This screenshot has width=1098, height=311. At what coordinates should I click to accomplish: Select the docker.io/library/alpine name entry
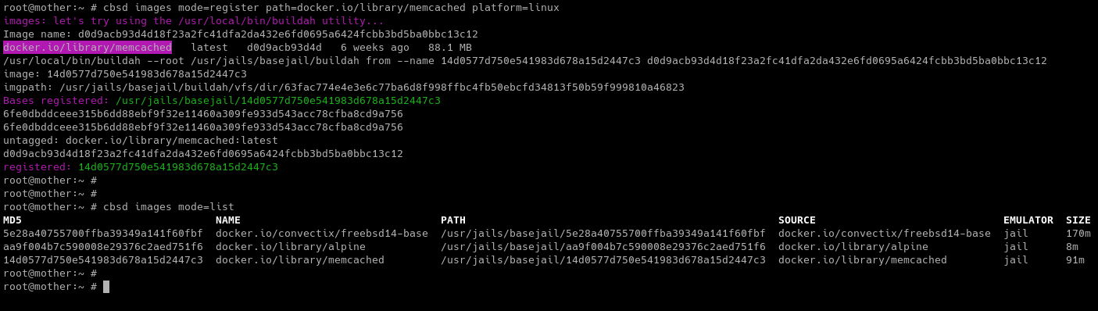pyautogui.click(x=291, y=247)
